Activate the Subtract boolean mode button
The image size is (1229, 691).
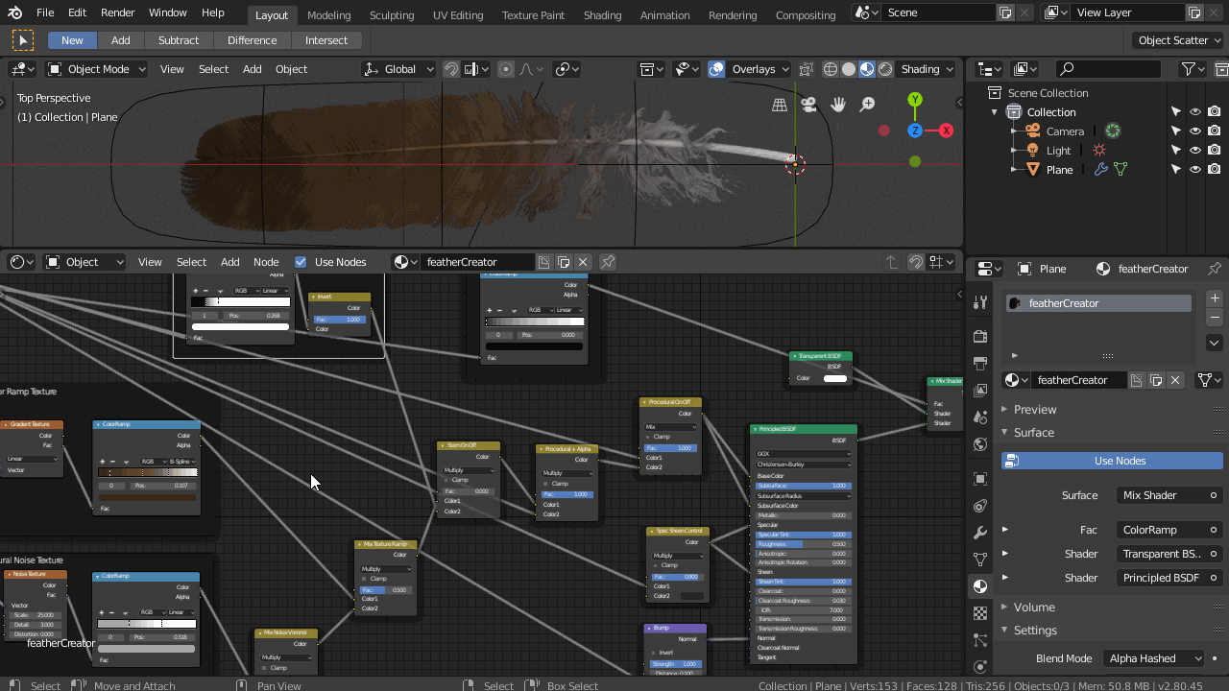(x=179, y=40)
